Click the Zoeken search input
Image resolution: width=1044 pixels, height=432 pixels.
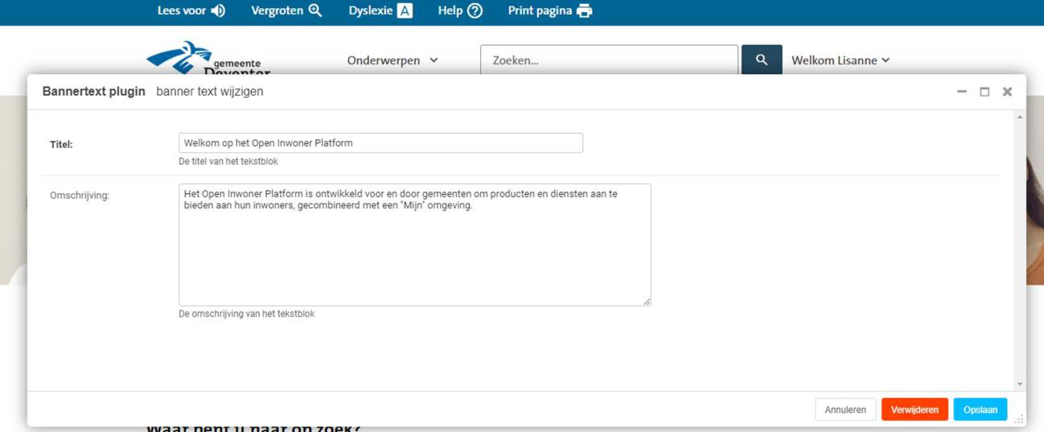[609, 60]
